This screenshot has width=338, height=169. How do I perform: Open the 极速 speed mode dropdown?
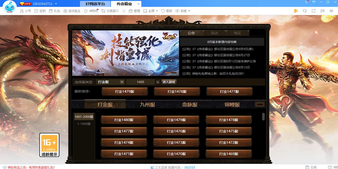coord(183,11)
